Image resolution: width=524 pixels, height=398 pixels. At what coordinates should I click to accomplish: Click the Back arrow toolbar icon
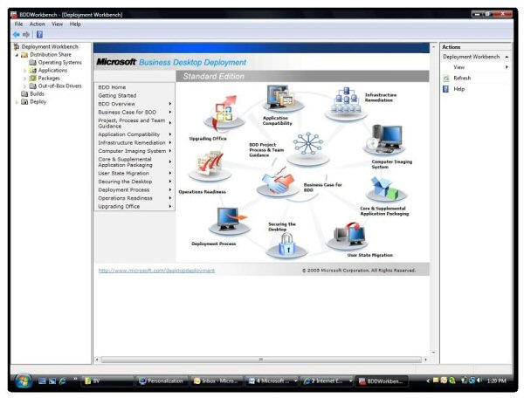point(16,34)
